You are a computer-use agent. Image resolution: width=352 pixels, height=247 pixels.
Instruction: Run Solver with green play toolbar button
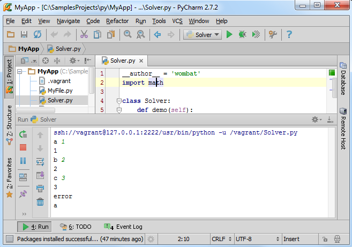click(229, 35)
